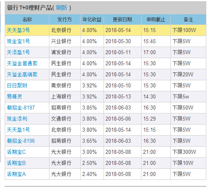Click the 2018-05-10 update date
Viewport: 217px width, 187px height.
point(118,85)
